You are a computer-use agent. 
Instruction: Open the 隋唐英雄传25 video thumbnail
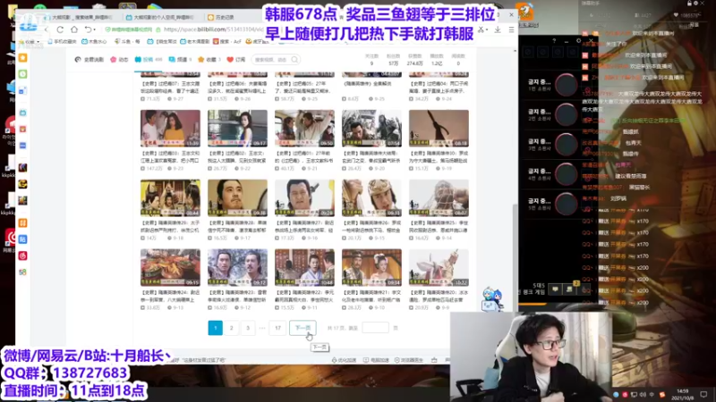439,197
